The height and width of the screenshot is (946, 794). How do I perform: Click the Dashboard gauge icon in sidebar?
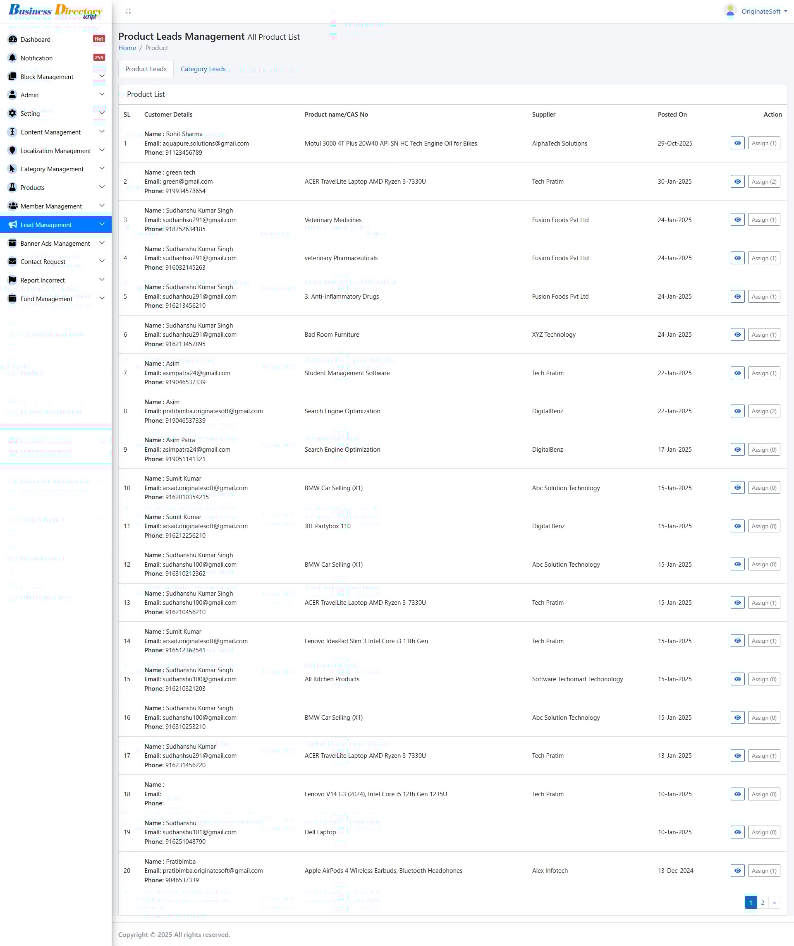point(12,40)
